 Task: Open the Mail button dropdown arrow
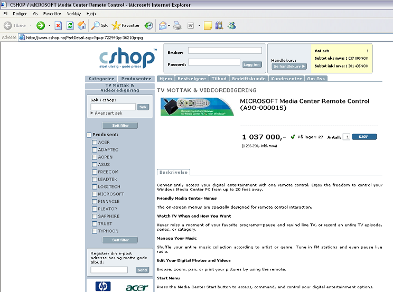169,25
